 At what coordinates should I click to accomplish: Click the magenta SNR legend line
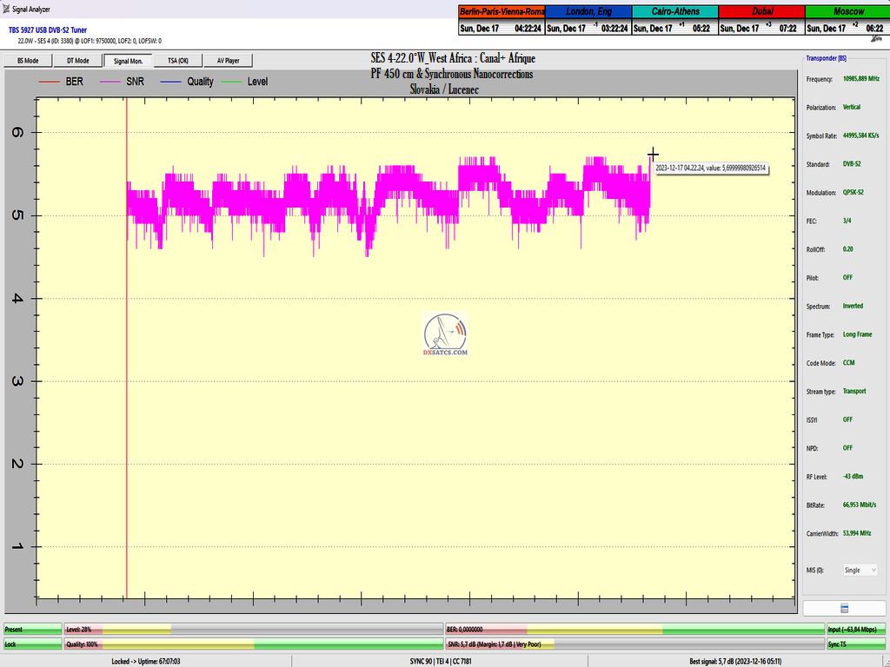coord(110,82)
